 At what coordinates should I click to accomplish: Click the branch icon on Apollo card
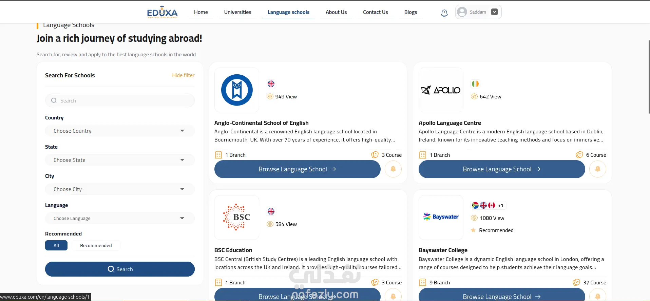click(423, 155)
